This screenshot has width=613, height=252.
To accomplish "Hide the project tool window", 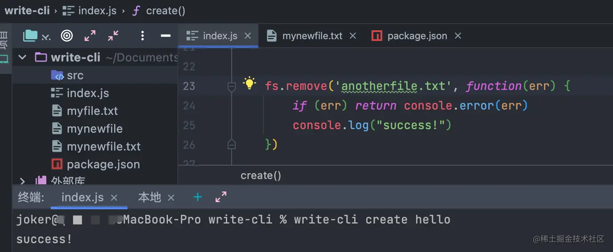I will coord(166,36).
